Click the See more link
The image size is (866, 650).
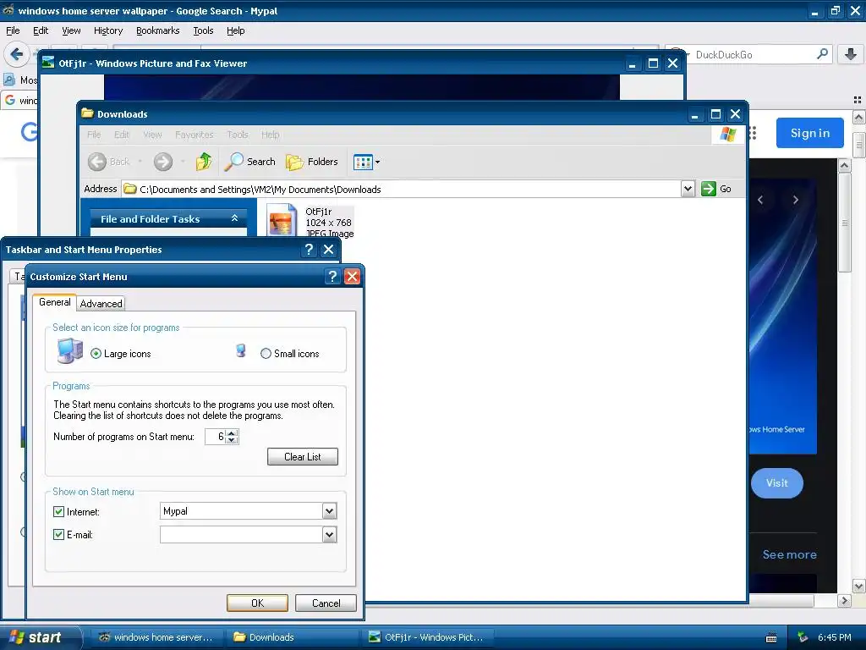click(789, 554)
